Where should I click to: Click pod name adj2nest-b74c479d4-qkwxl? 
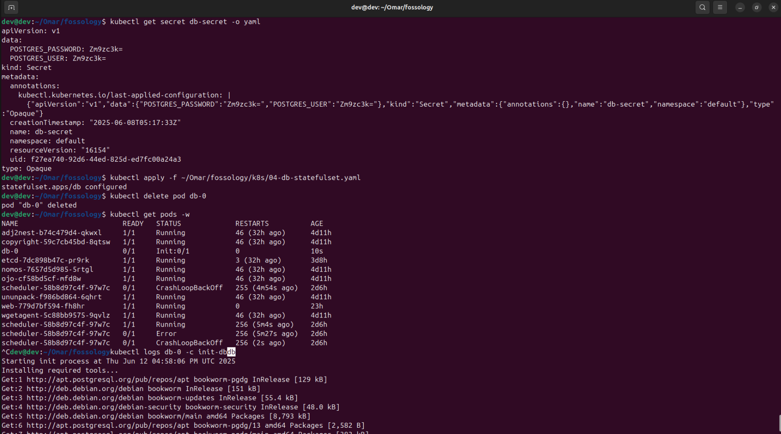(52, 233)
